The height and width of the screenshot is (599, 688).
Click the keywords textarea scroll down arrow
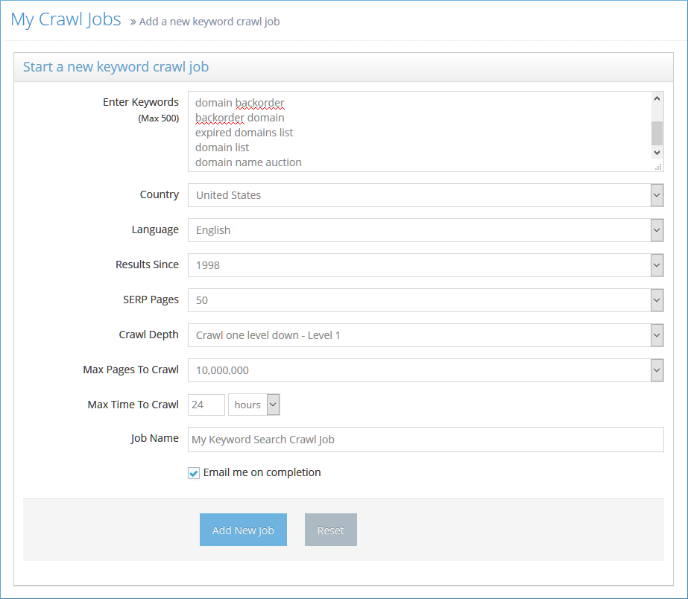pos(657,153)
